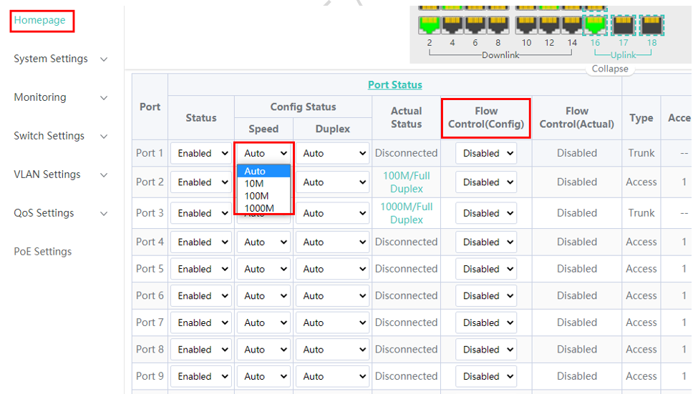693x394 pixels.
Task: Expand the VLAN Settings menu
Action: [61, 174]
